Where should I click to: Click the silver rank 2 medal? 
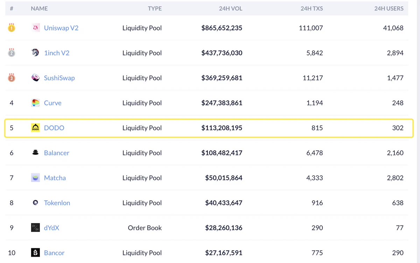12,53
